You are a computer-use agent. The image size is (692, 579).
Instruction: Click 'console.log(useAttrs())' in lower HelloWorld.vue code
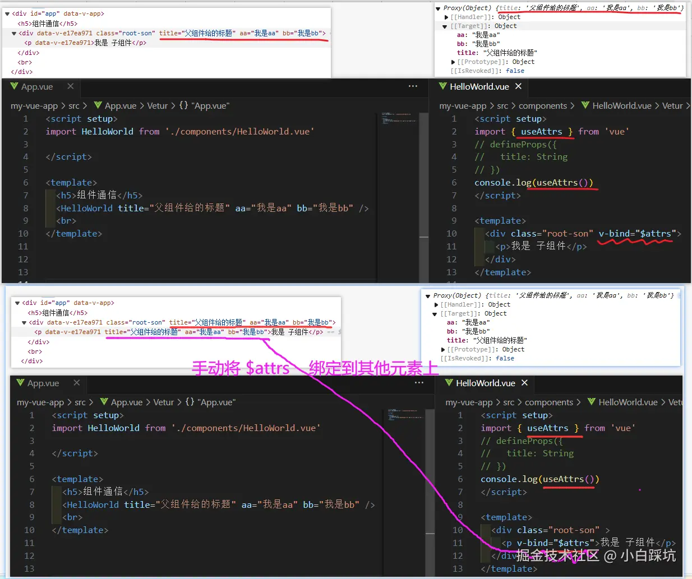540,479
